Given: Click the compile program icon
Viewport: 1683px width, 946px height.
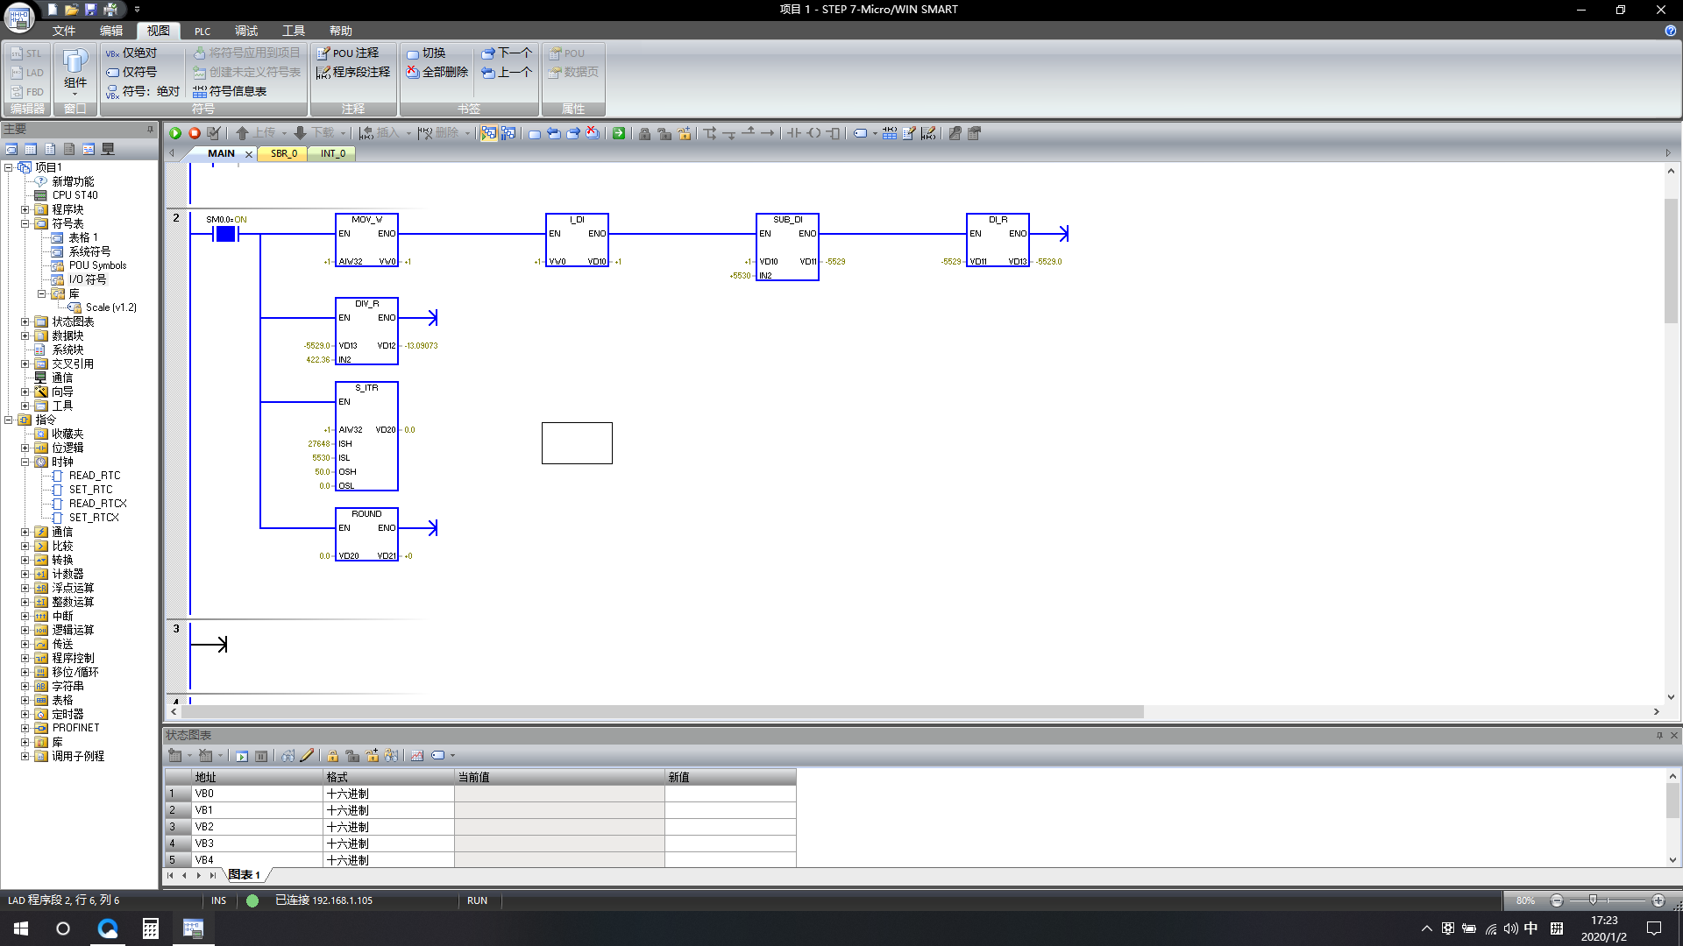Looking at the screenshot, I should [214, 133].
